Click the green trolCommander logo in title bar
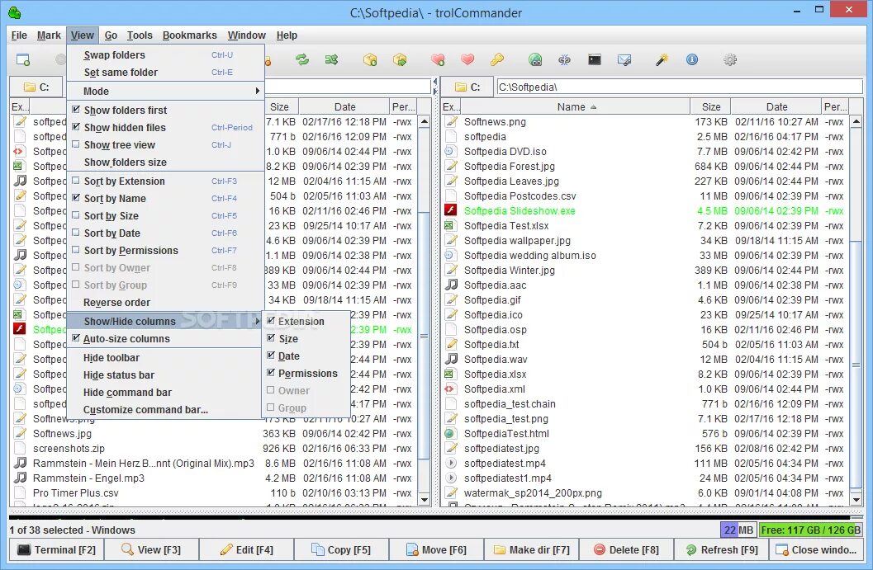The width and height of the screenshot is (873, 570). 15,12
